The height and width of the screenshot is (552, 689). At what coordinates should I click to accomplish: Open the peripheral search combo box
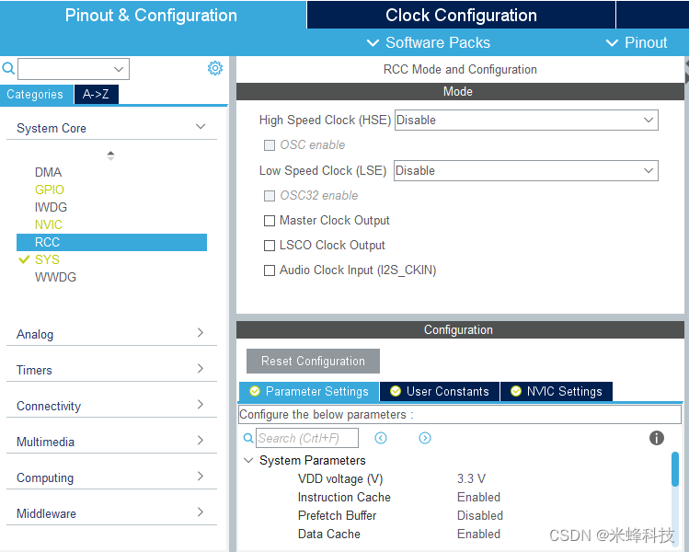click(x=74, y=69)
